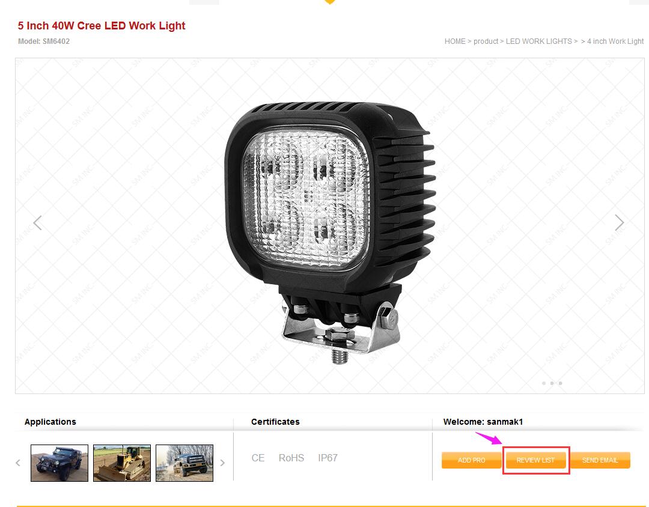
Task: View the IP67 certificate
Action: click(x=328, y=458)
